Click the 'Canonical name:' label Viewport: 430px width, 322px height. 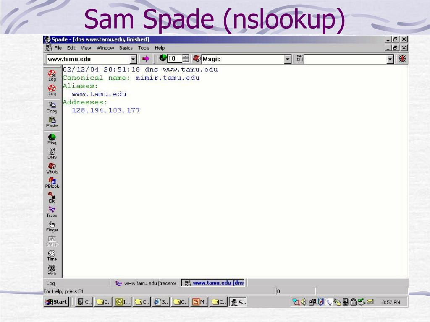coord(96,78)
